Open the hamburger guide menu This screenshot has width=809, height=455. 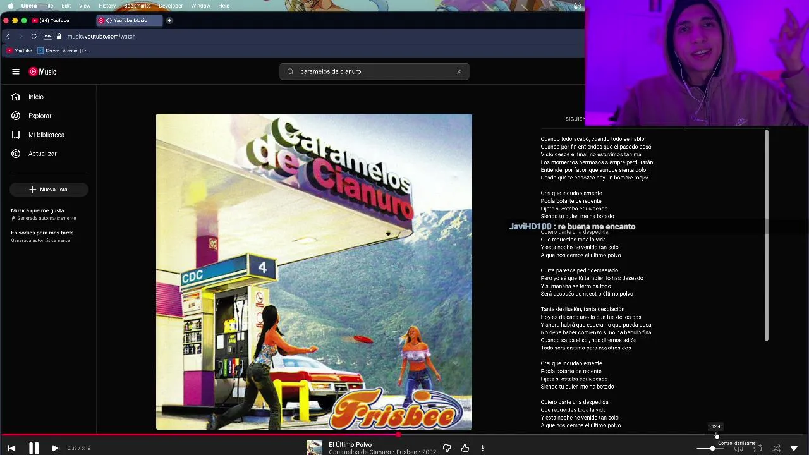[x=16, y=71]
